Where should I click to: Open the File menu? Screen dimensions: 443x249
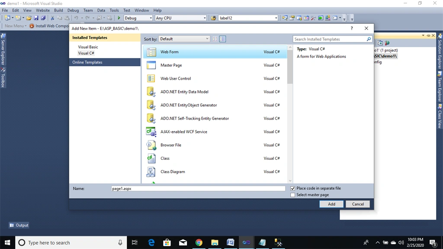[5, 10]
